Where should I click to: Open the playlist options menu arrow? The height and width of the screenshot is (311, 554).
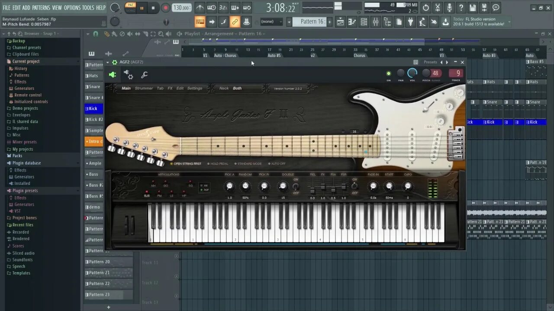tap(88, 34)
